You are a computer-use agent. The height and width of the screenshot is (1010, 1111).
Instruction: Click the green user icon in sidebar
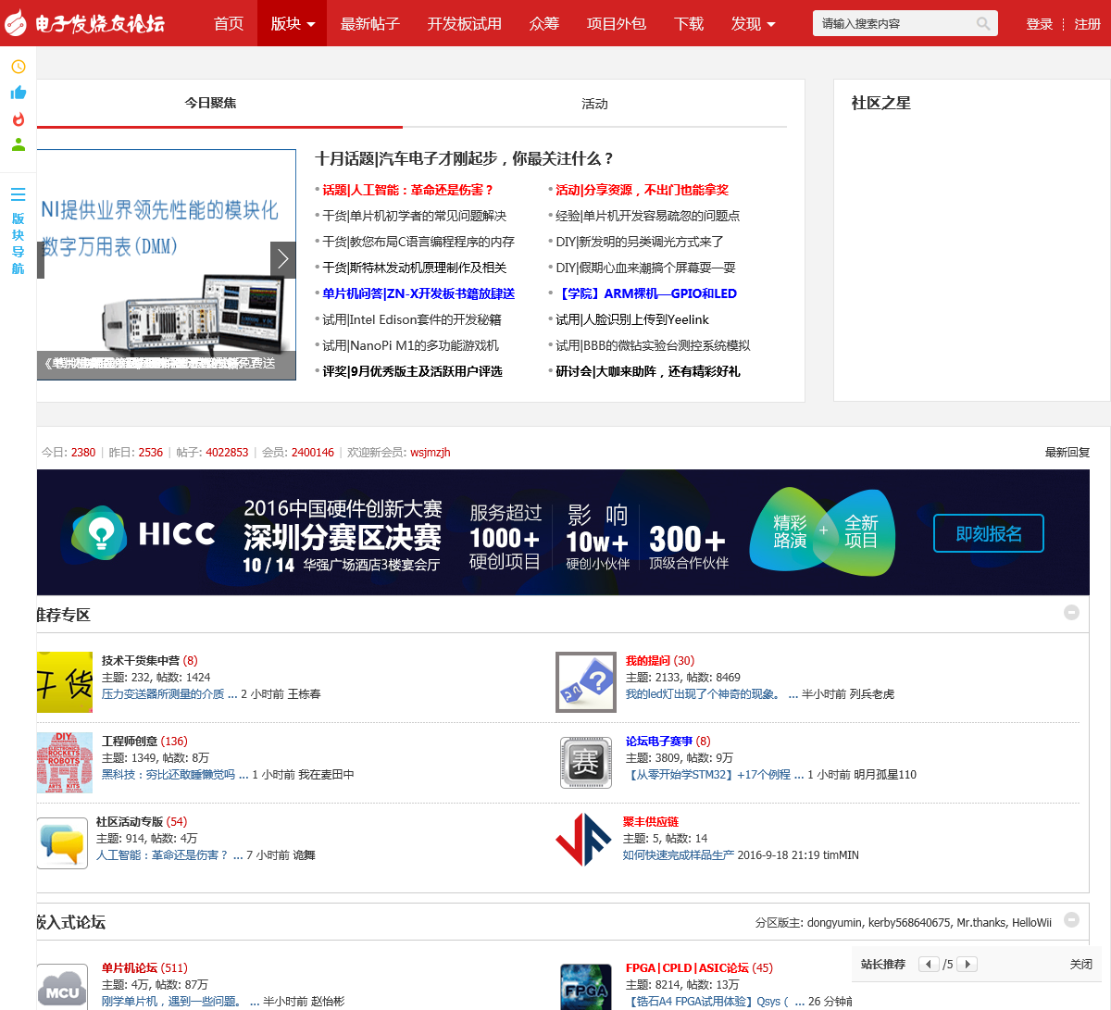coord(19,144)
